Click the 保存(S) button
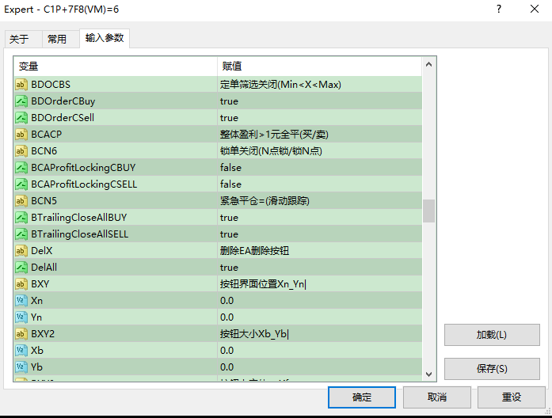Image resolution: width=552 pixels, height=418 pixels. point(492,369)
